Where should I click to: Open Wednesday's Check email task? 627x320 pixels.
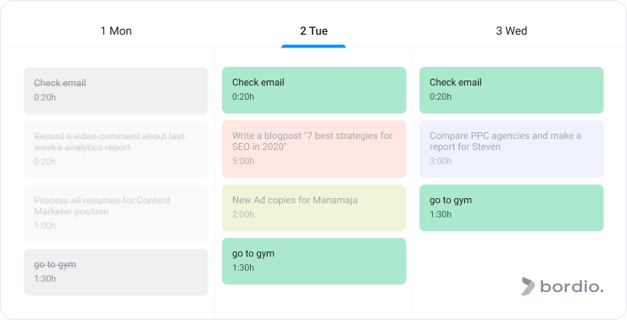512,90
